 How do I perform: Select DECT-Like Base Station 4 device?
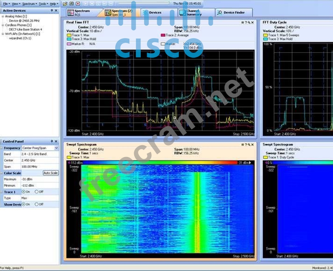(x=26, y=29)
